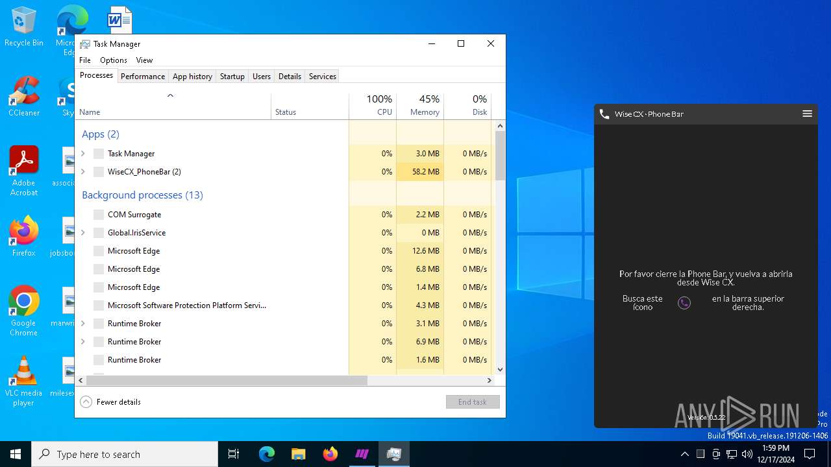Image resolution: width=831 pixels, height=467 pixels.
Task: Click the horizontal scrollbar thumb in Task Manager
Action: (x=227, y=381)
